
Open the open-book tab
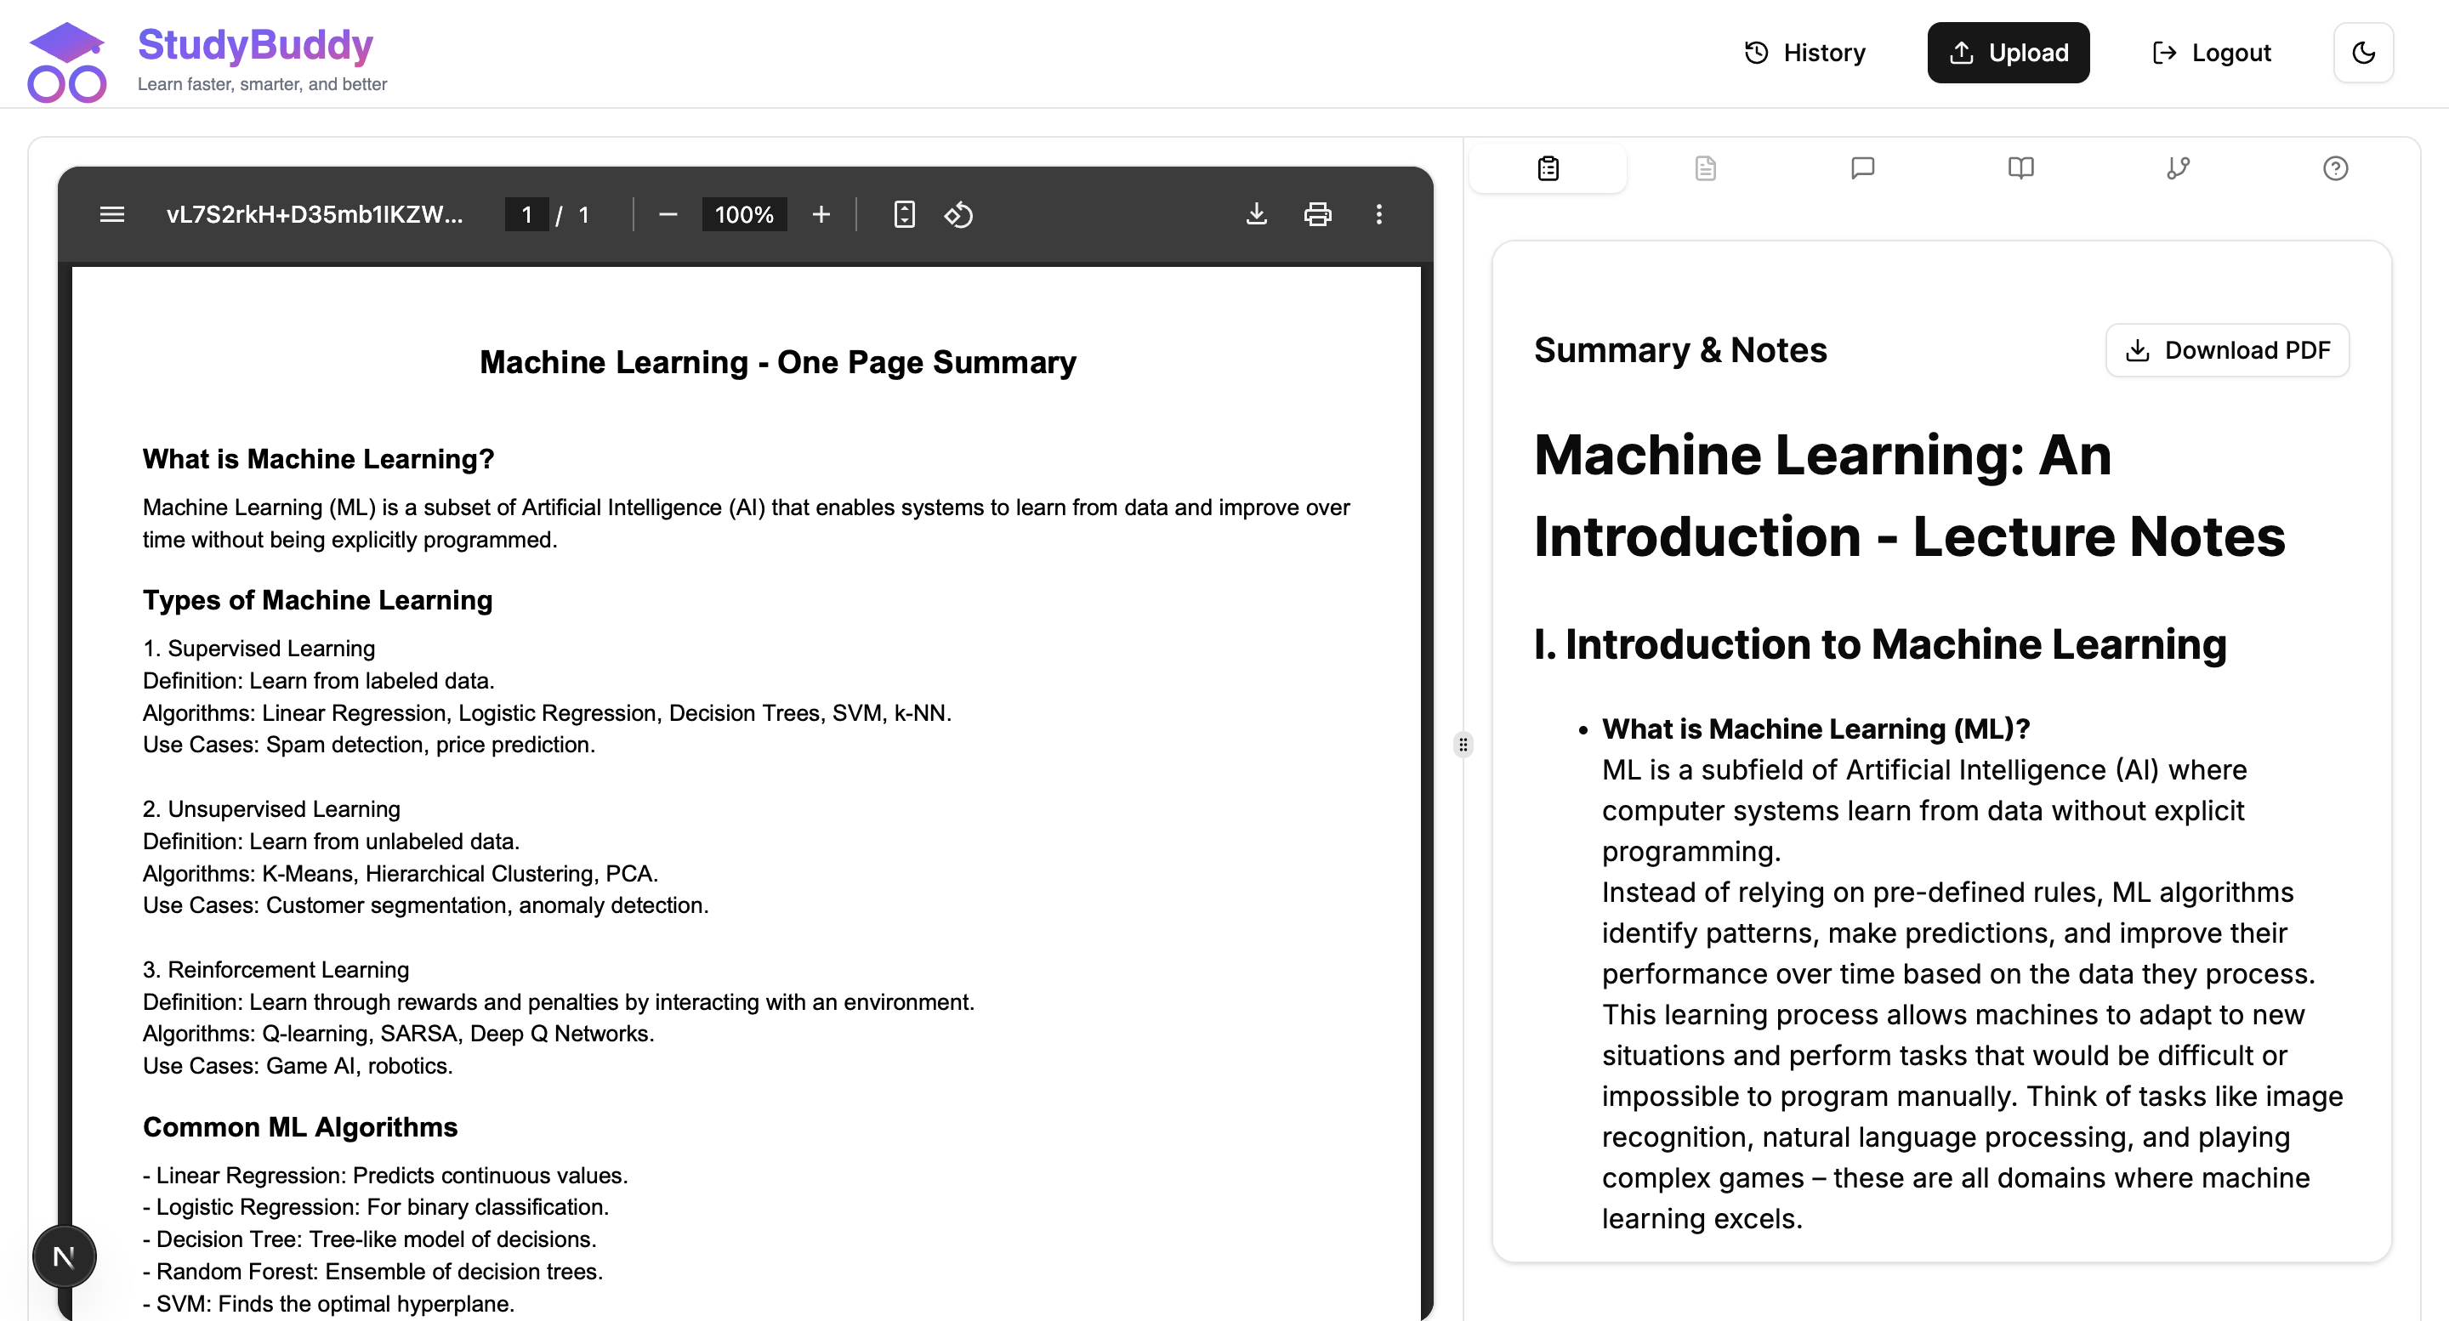pyautogui.click(x=2020, y=168)
